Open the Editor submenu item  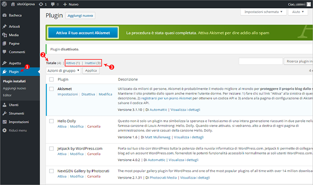coord(7,95)
